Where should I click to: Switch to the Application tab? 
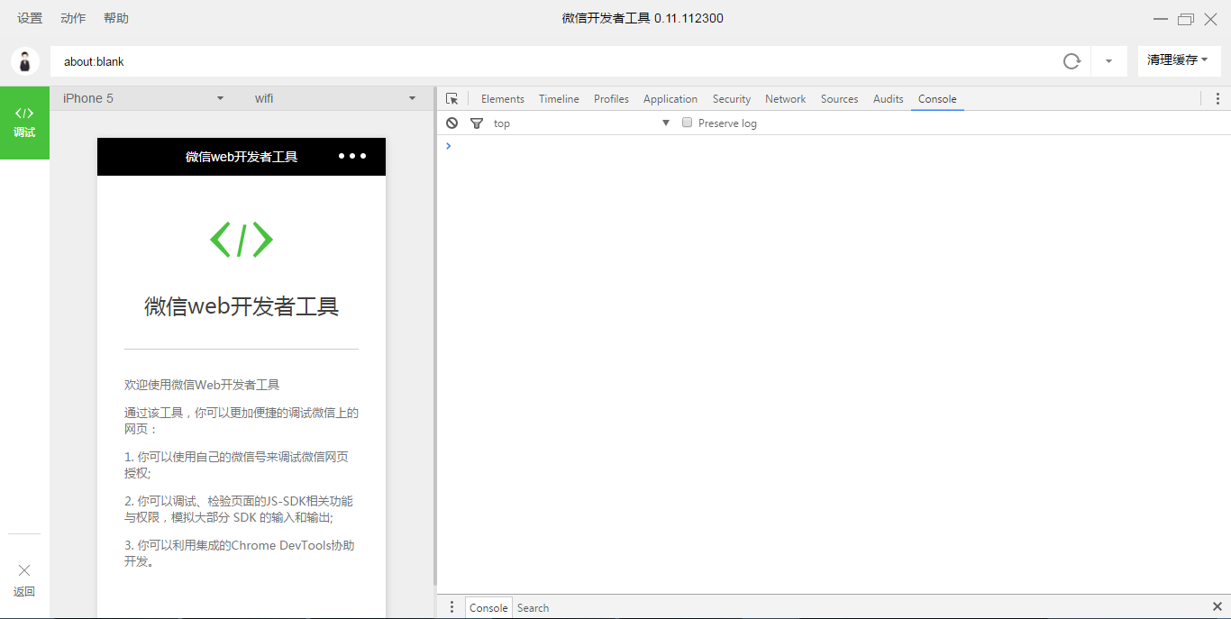coord(670,99)
